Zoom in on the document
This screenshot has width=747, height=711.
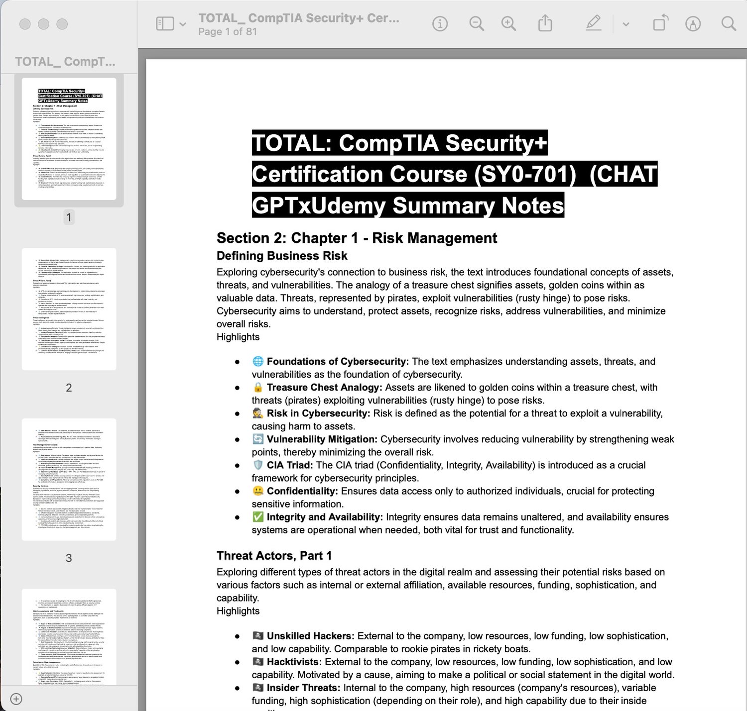point(508,23)
